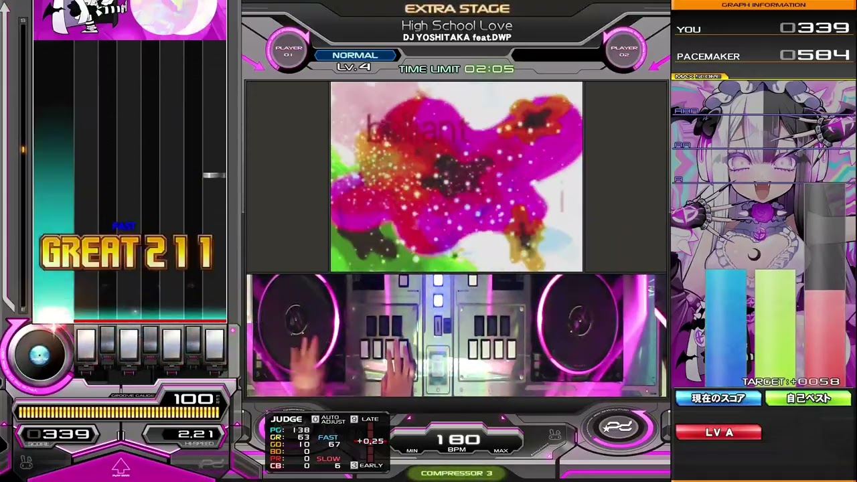The height and width of the screenshot is (482, 857).
Task: Switch to the 現在のスコア tab
Action: (x=718, y=398)
